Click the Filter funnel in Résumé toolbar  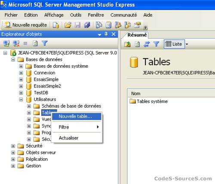[x=156, y=44]
